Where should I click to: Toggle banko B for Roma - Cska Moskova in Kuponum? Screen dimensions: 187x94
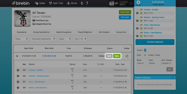(x=137, y=33)
